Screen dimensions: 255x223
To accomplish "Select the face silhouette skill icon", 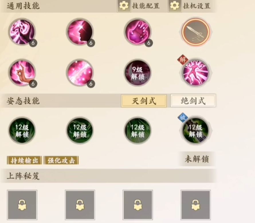I will tap(80, 32).
